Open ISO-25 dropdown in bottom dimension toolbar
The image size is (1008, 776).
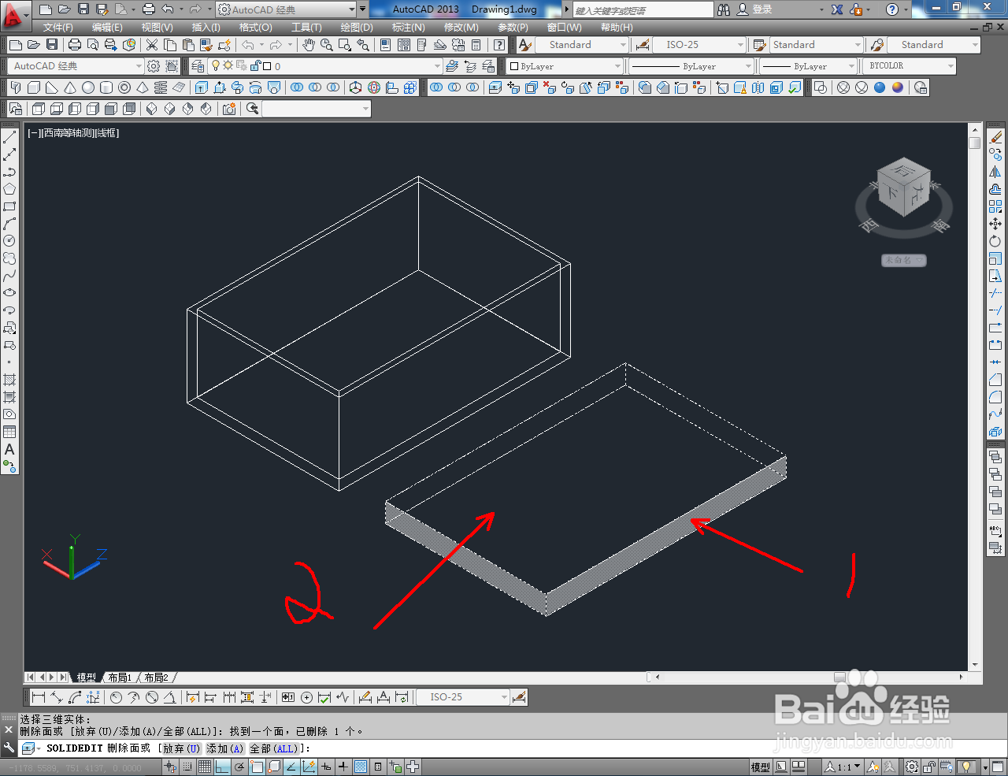click(x=464, y=697)
